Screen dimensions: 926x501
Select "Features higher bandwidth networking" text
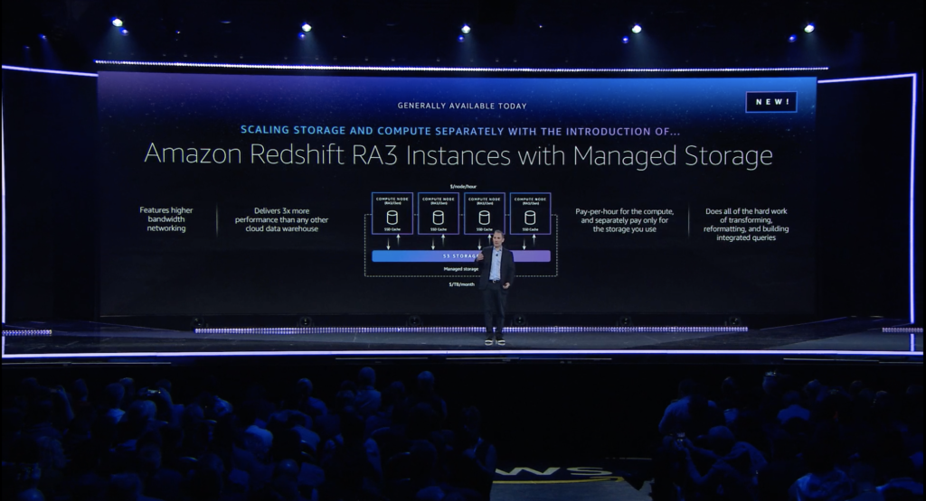click(x=166, y=218)
